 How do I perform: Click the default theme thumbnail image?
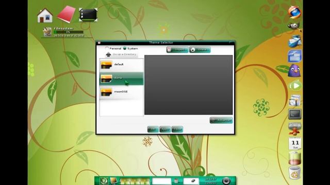[x=106, y=65]
